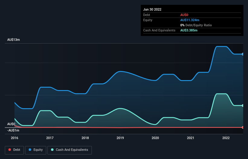The height and width of the screenshot is (159, 248).
Task: Toggle the Debt series legend button
Action: tap(14, 150)
